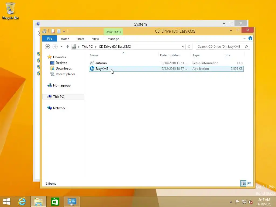Screen dimensions: 276x207
Task: Launch Internet Explorer from the taskbar
Action: pyautogui.click(x=22, y=202)
